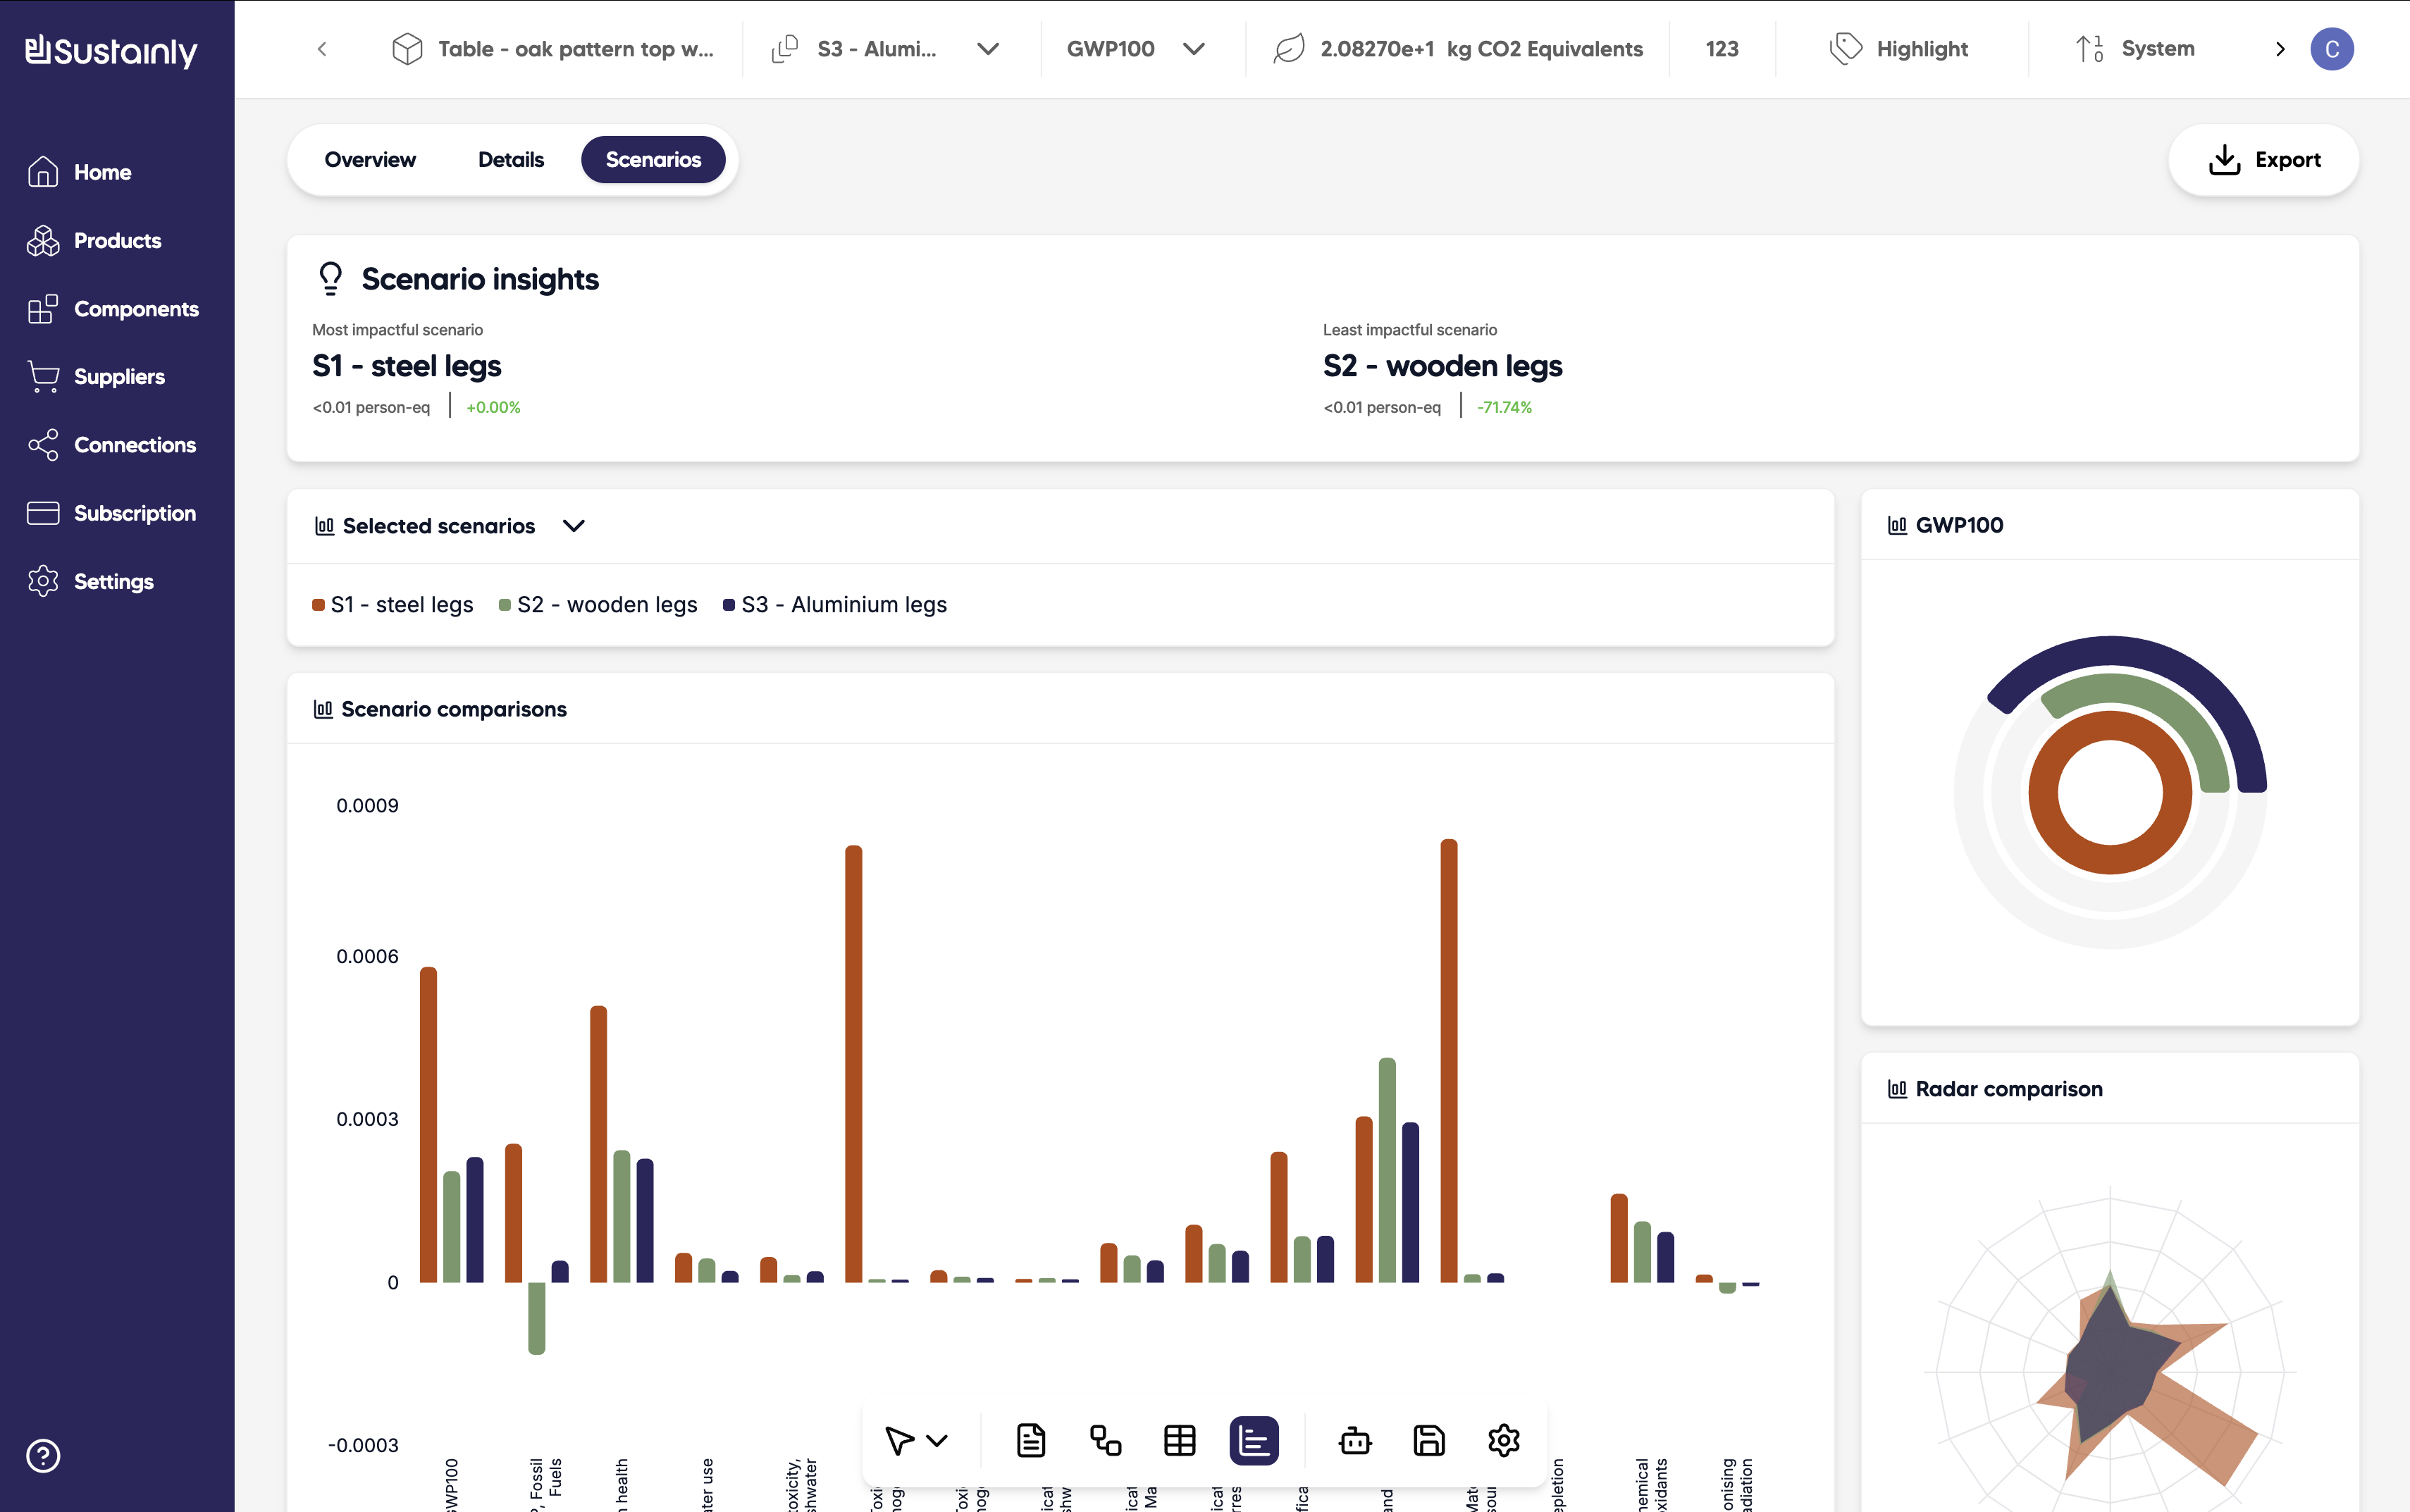2410x1512 pixels.
Task: Click the document page icon in toolbar
Action: (x=1031, y=1440)
